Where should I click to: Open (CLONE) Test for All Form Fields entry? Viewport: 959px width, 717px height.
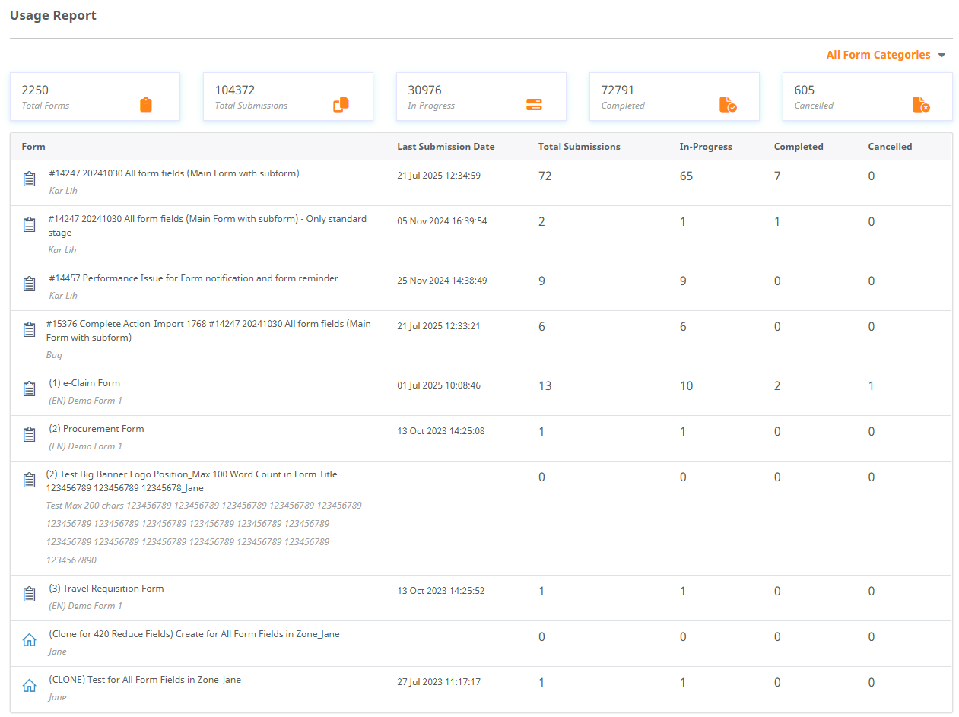click(144, 680)
